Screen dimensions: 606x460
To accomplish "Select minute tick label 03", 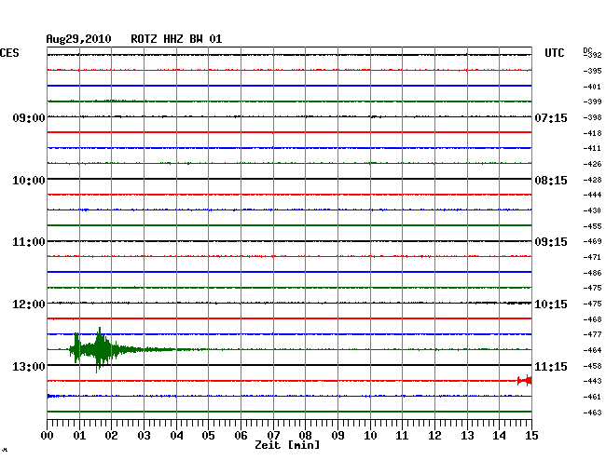I will tap(144, 436).
